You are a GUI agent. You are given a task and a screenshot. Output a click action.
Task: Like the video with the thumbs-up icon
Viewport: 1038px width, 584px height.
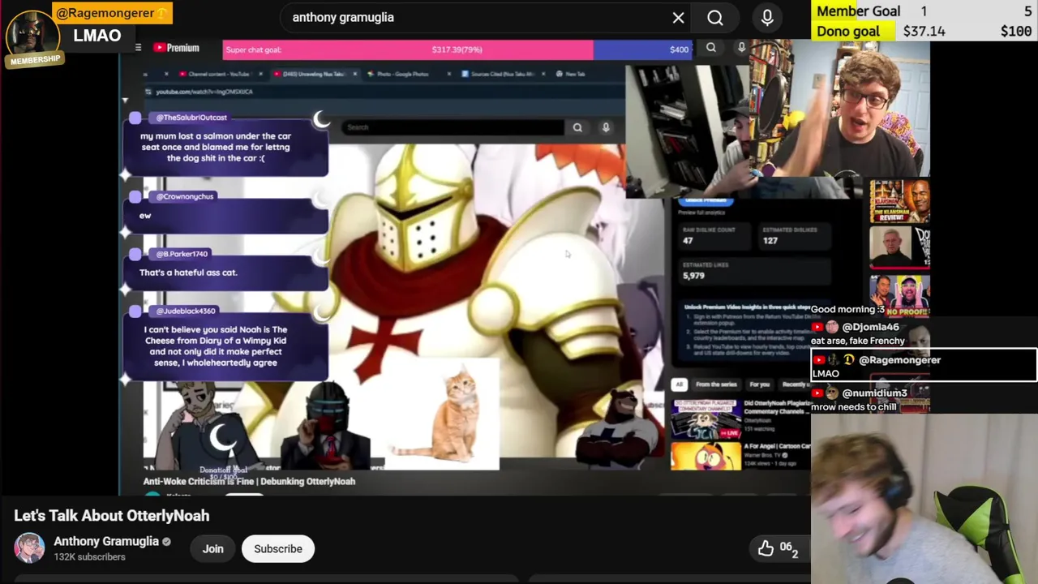(766, 549)
